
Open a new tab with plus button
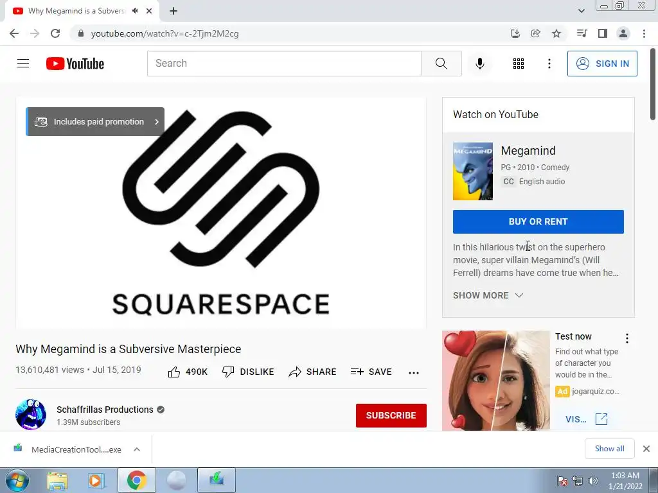173,11
